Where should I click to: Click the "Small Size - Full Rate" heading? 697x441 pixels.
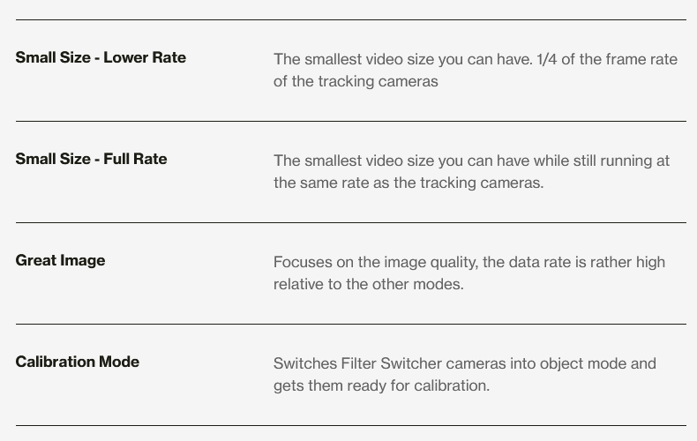(91, 160)
